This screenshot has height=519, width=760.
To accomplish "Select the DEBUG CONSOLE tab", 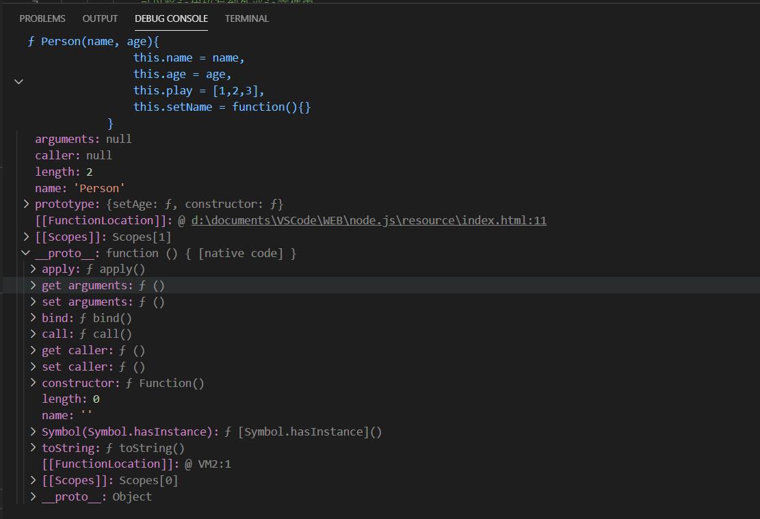I will [171, 18].
